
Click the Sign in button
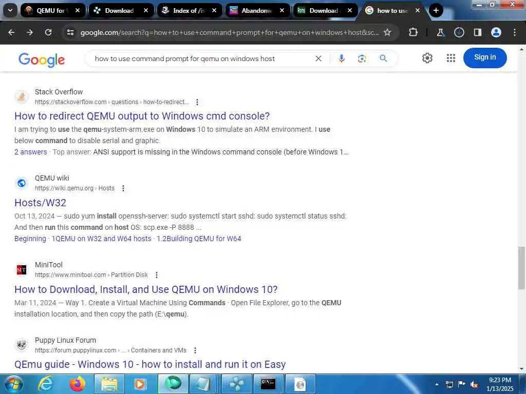485,57
